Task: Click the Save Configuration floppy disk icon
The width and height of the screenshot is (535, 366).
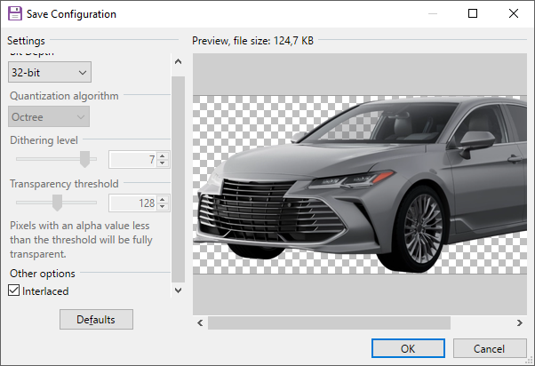Action: [15, 14]
